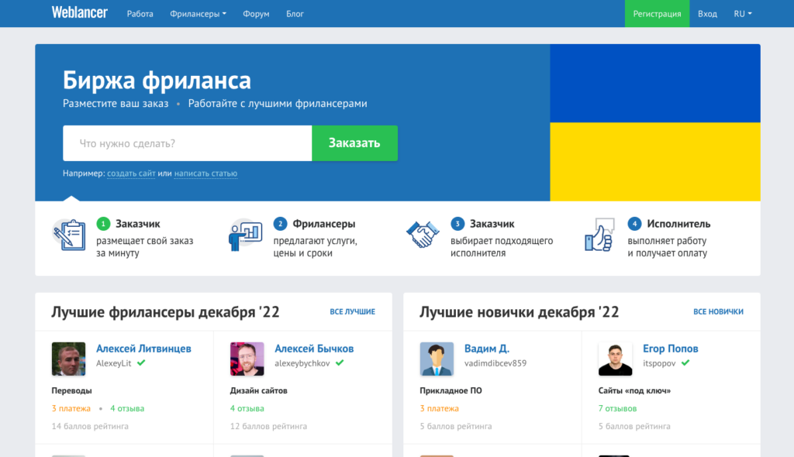Click the green Заказать button
The image size is (794, 457).
click(354, 143)
